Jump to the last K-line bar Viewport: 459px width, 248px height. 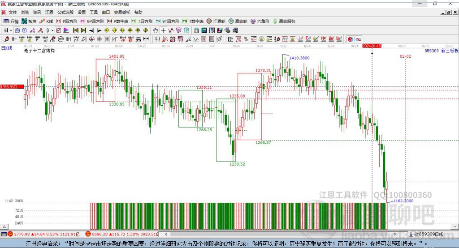(x=83, y=30)
